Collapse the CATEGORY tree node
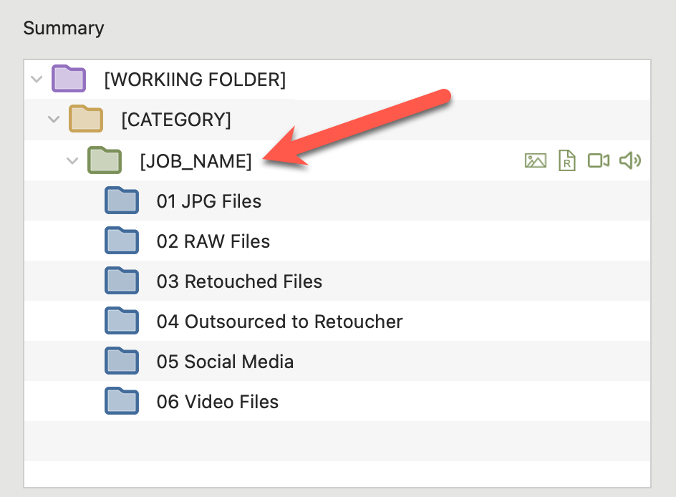This screenshot has height=497, width=676. pos(54,120)
